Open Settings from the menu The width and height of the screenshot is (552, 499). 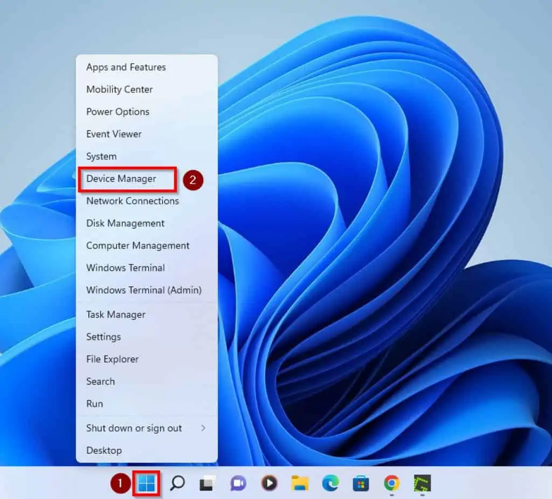pyautogui.click(x=103, y=337)
